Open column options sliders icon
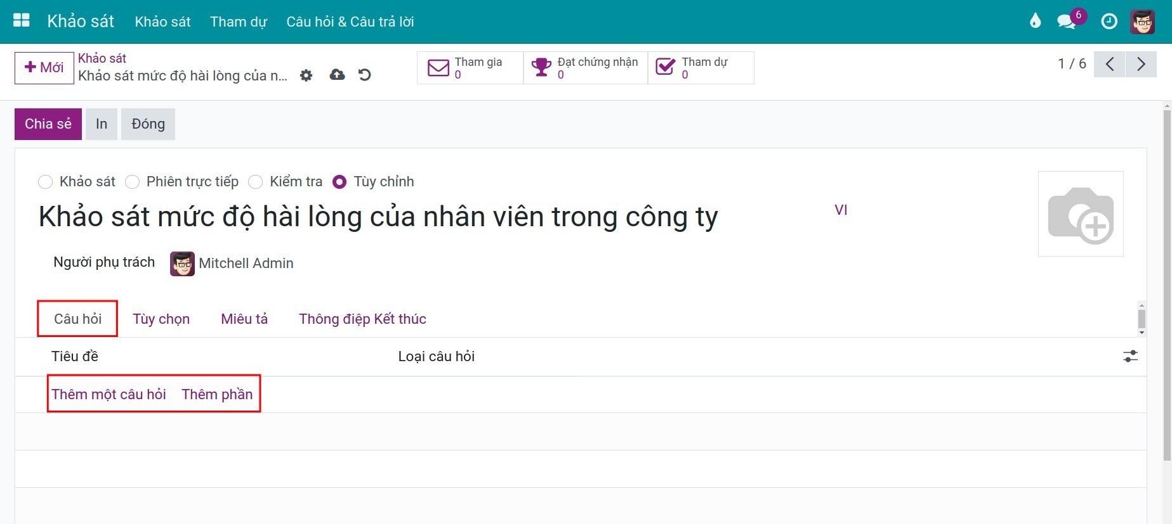Image resolution: width=1172 pixels, height=524 pixels. point(1130,356)
